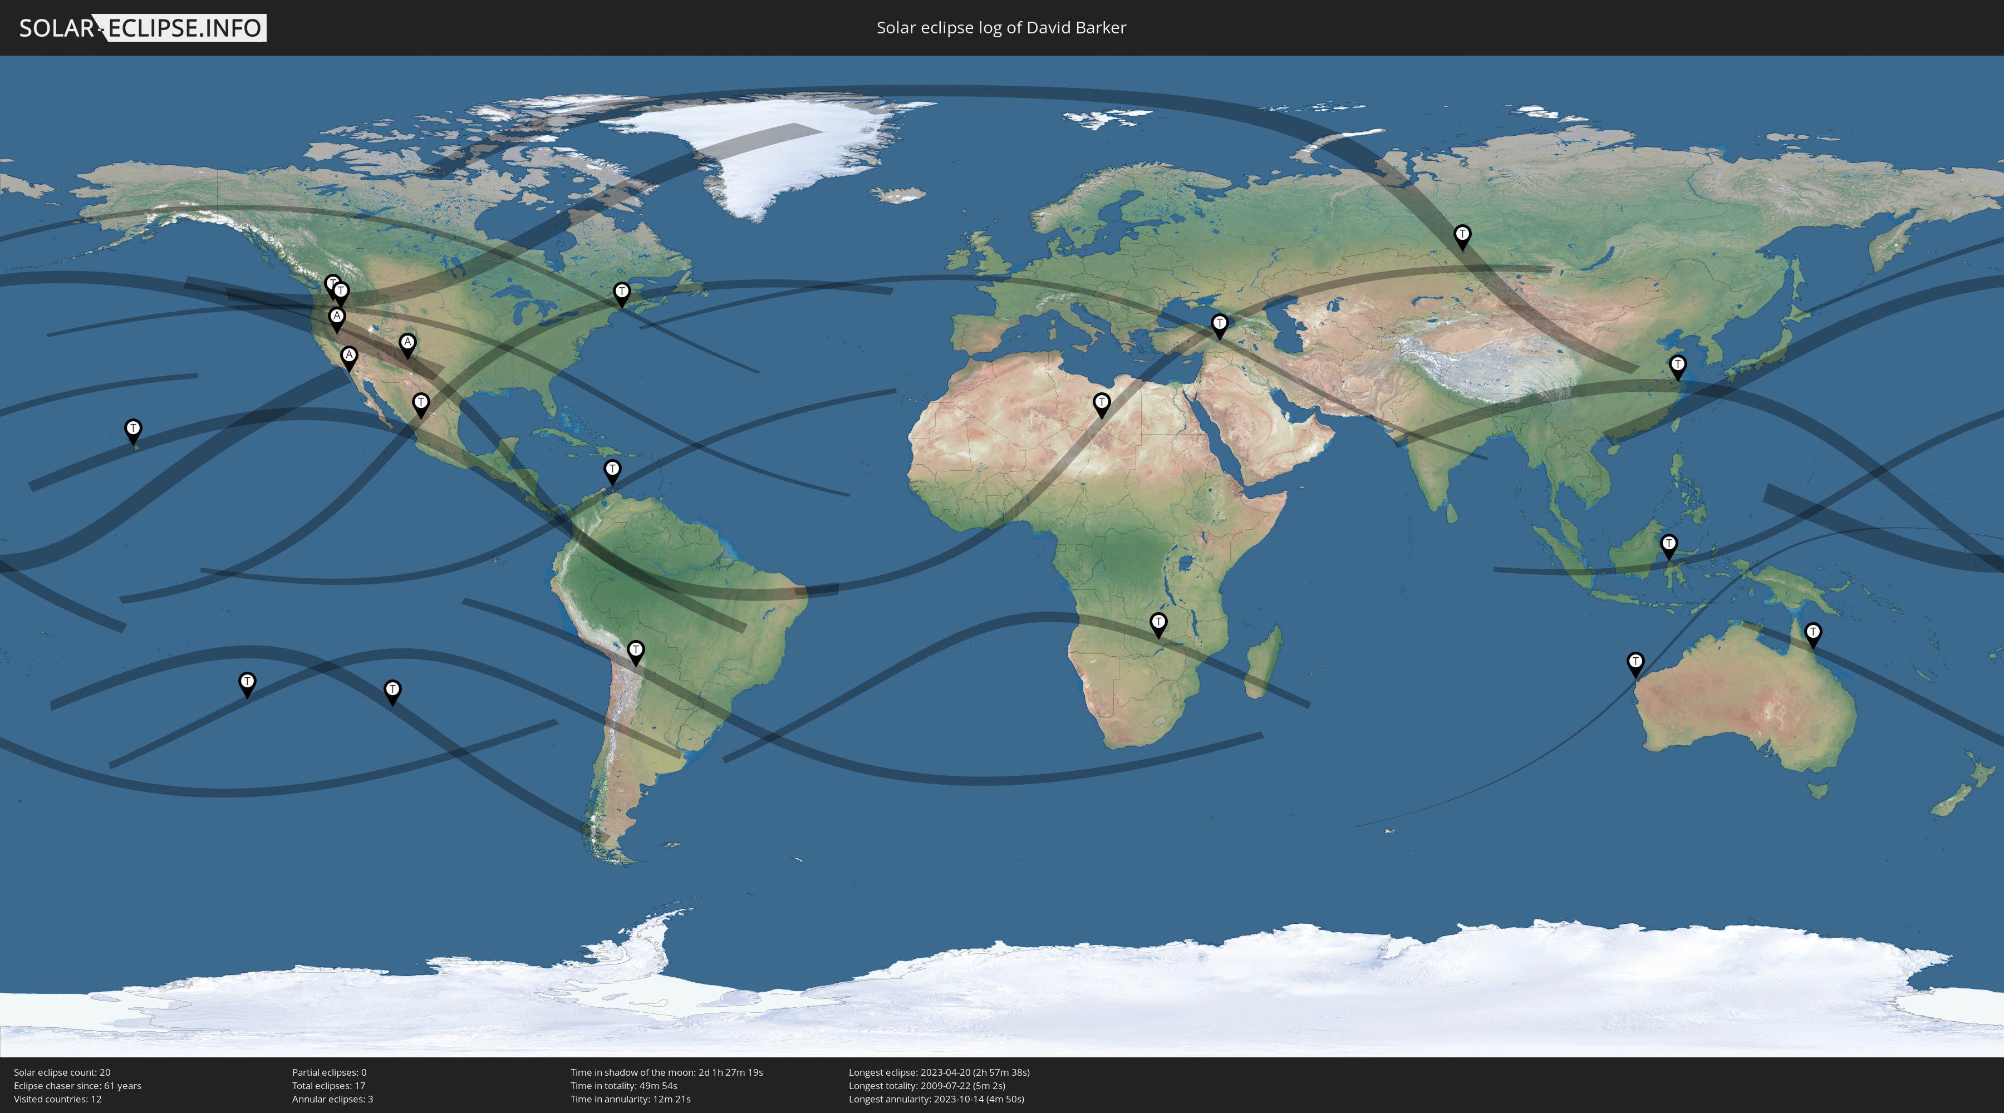Click the annular A marker in Oregon area

(x=337, y=317)
